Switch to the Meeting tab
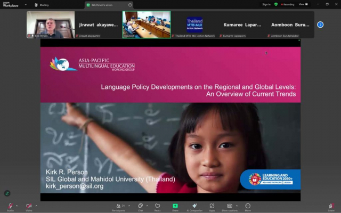The width and height of the screenshot is (341, 213). [42, 5]
